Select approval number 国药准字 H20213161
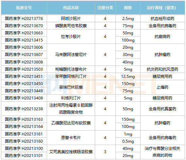 click(x=24, y=134)
